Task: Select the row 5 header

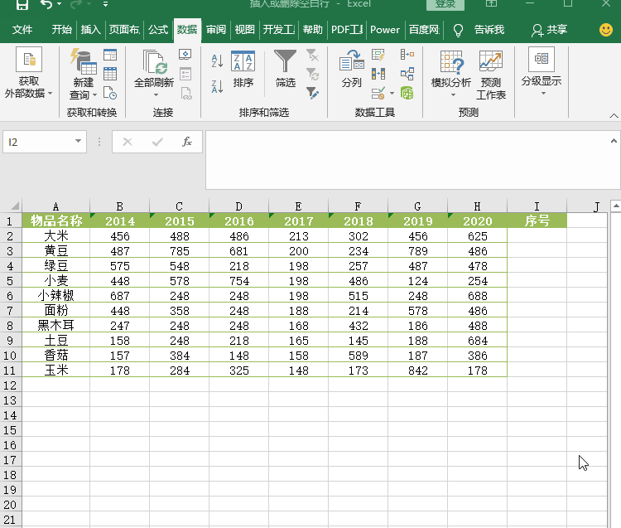Action: click(x=10, y=281)
